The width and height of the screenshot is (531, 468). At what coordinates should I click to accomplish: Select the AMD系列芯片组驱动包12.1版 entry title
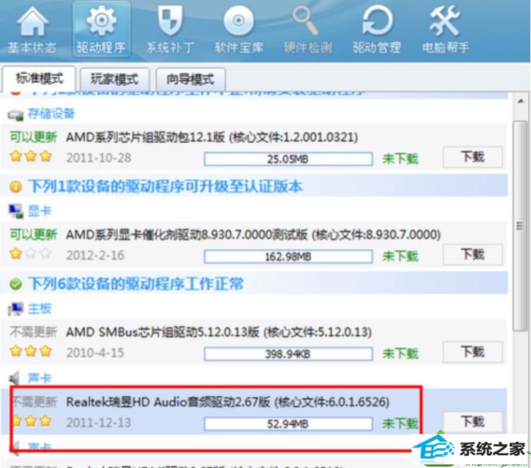pyautogui.click(x=212, y=137)
